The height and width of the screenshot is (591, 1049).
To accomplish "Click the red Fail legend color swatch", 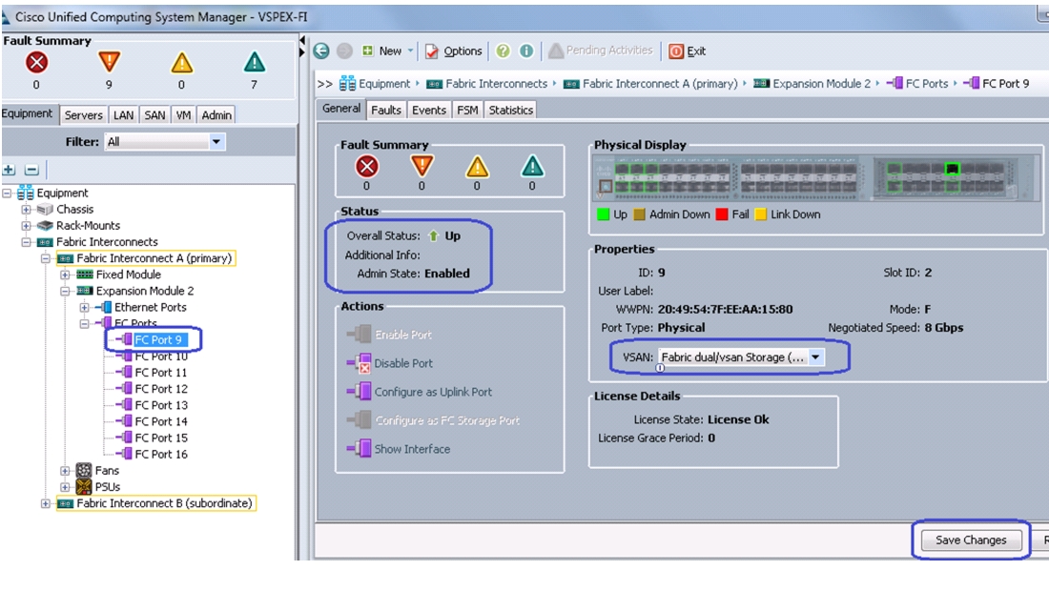I will (722, 214).
